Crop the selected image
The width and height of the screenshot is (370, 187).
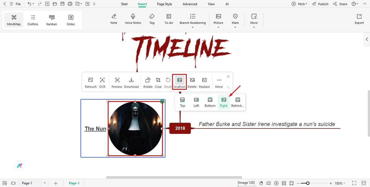(158, 83)
